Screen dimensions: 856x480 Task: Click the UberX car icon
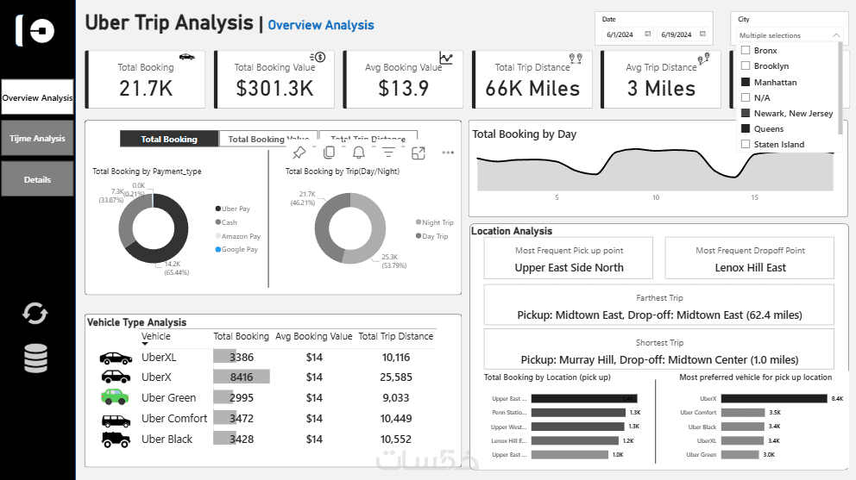point(116,377)
